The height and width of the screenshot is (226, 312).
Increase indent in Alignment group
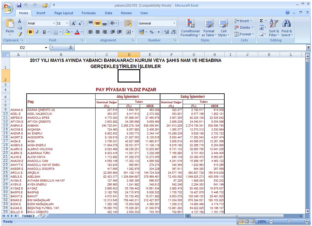point(119,32)
